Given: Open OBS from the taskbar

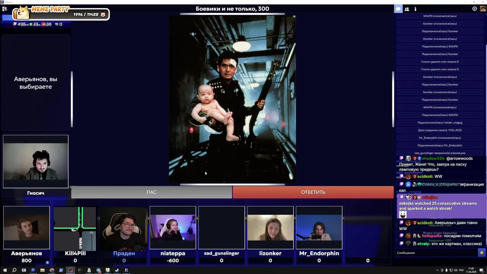Looking at the screenshot, I should tap(70, 270).
